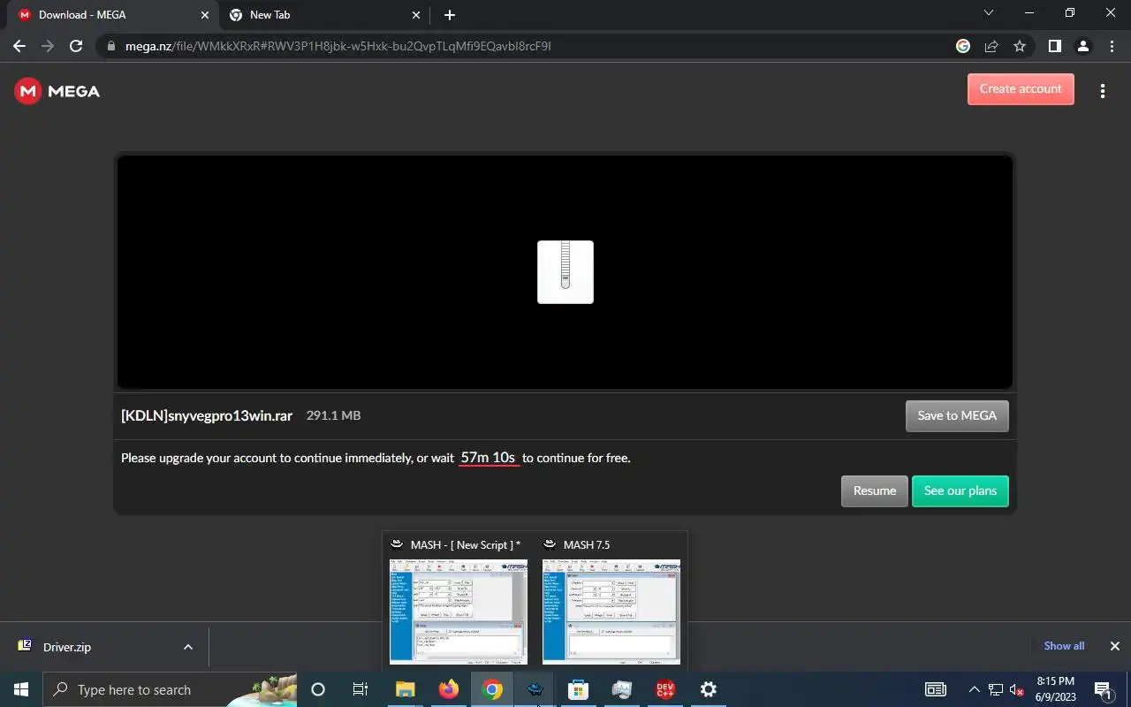This screenshot has height=707, width=1131.
Task: Click the muted volume tray icon
Action: [1017, 689]
